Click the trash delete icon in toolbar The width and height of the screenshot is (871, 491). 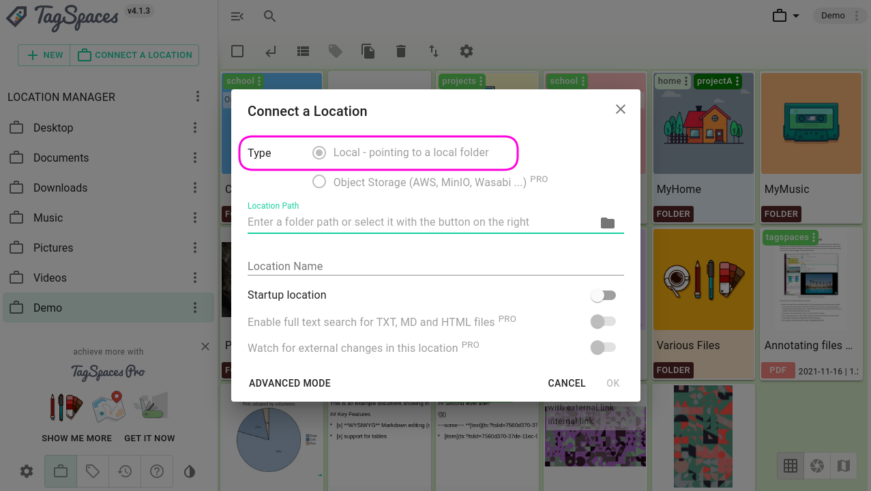coord(401,51)
